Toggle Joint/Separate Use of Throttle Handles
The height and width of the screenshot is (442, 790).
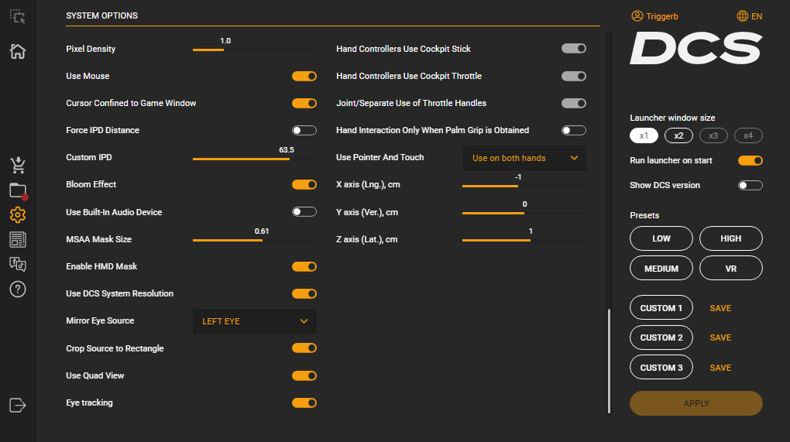[x=574, y=103]
